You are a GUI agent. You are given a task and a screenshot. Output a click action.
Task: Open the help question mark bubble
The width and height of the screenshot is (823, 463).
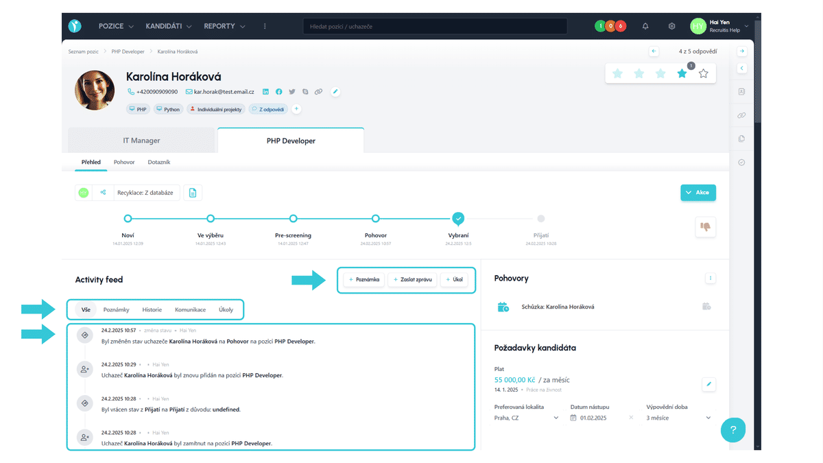[733, 430]
